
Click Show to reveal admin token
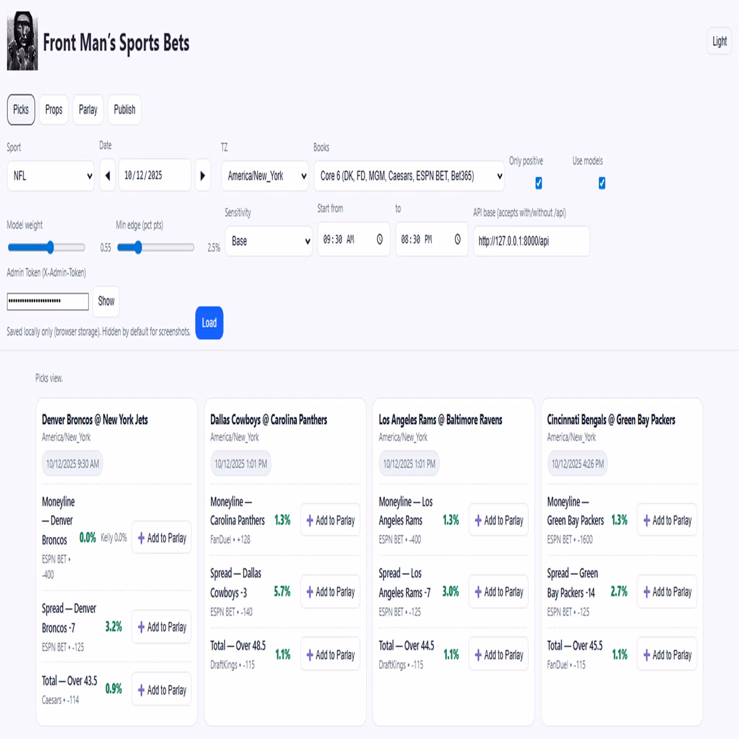[x=106, y=301]
